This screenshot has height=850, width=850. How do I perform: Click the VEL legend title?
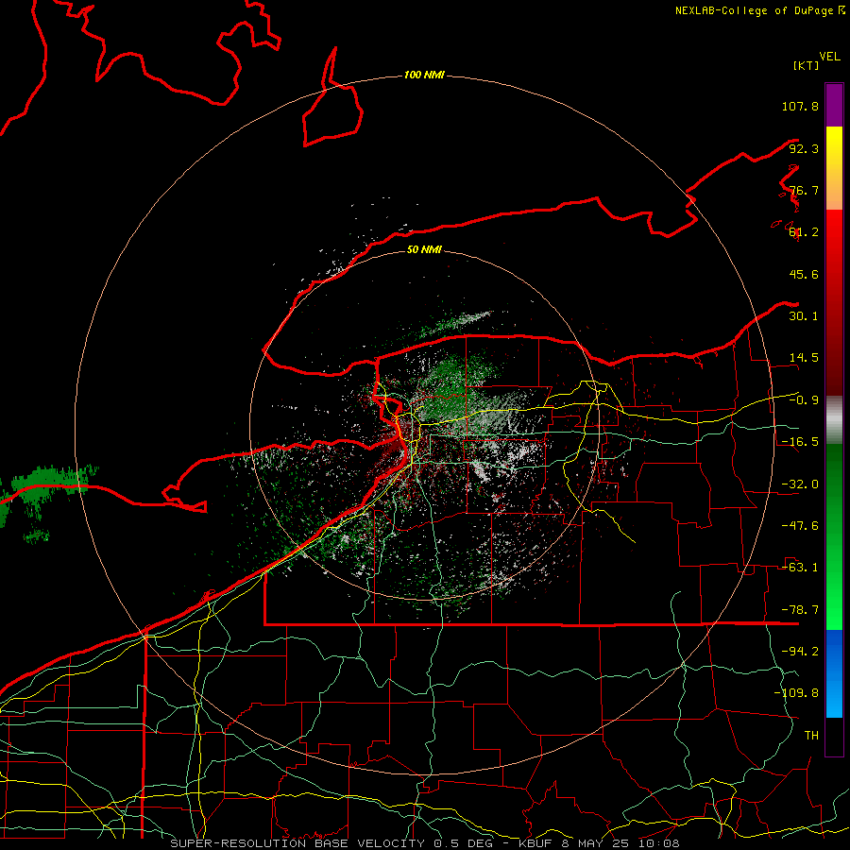829,56
